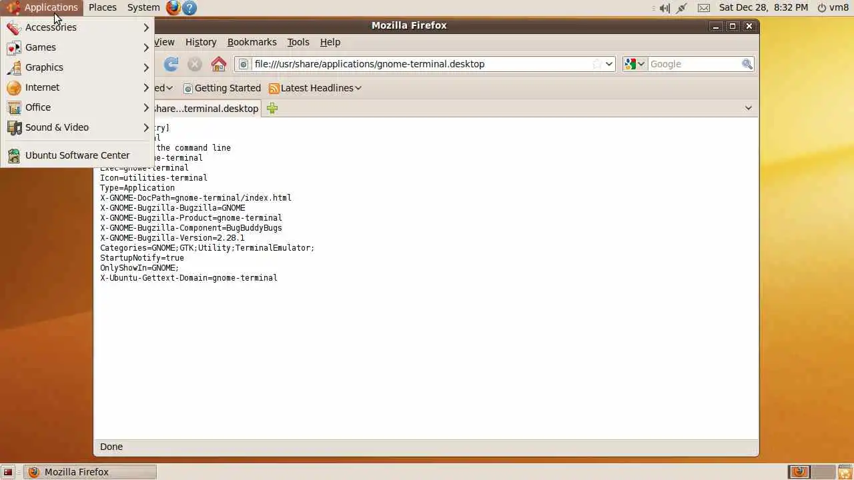Open the URL history dropdown arrow
854x480 pixels.
click(609, 64)
